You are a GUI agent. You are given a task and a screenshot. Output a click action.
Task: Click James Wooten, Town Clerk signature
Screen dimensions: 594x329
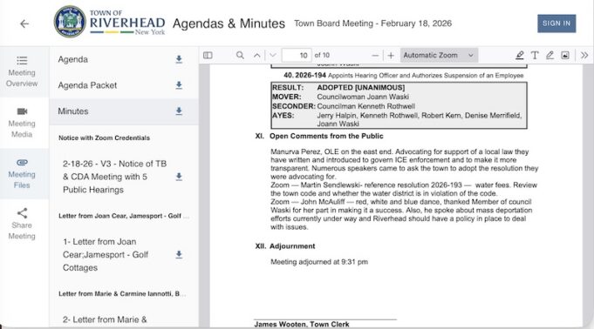click(302, 324)
